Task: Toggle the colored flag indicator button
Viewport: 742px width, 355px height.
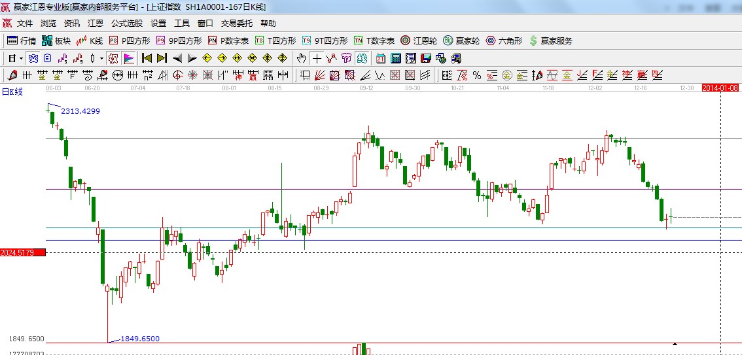Action: pyautogui.click(x=129, y=58)
